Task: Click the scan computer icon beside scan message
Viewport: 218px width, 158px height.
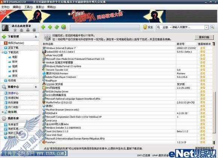Action: (x=47, y=37)
